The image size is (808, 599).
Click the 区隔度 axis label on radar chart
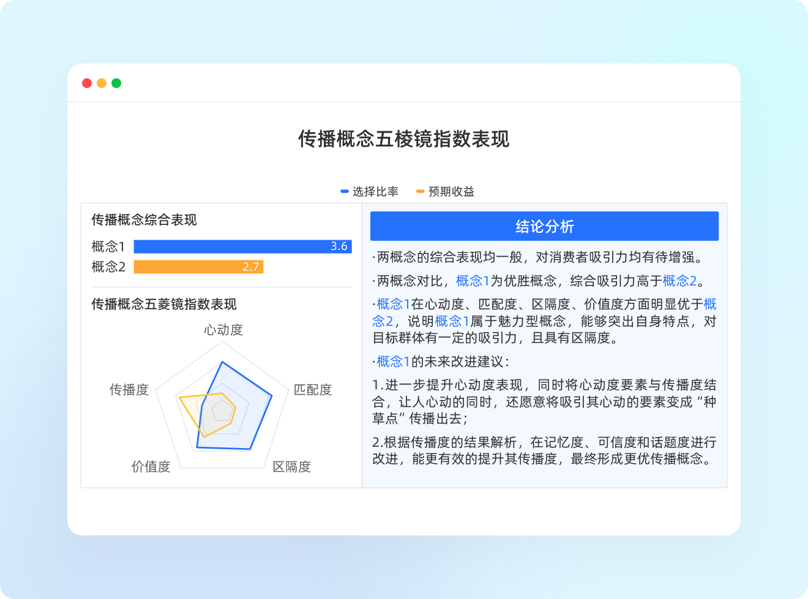point(292,467)
